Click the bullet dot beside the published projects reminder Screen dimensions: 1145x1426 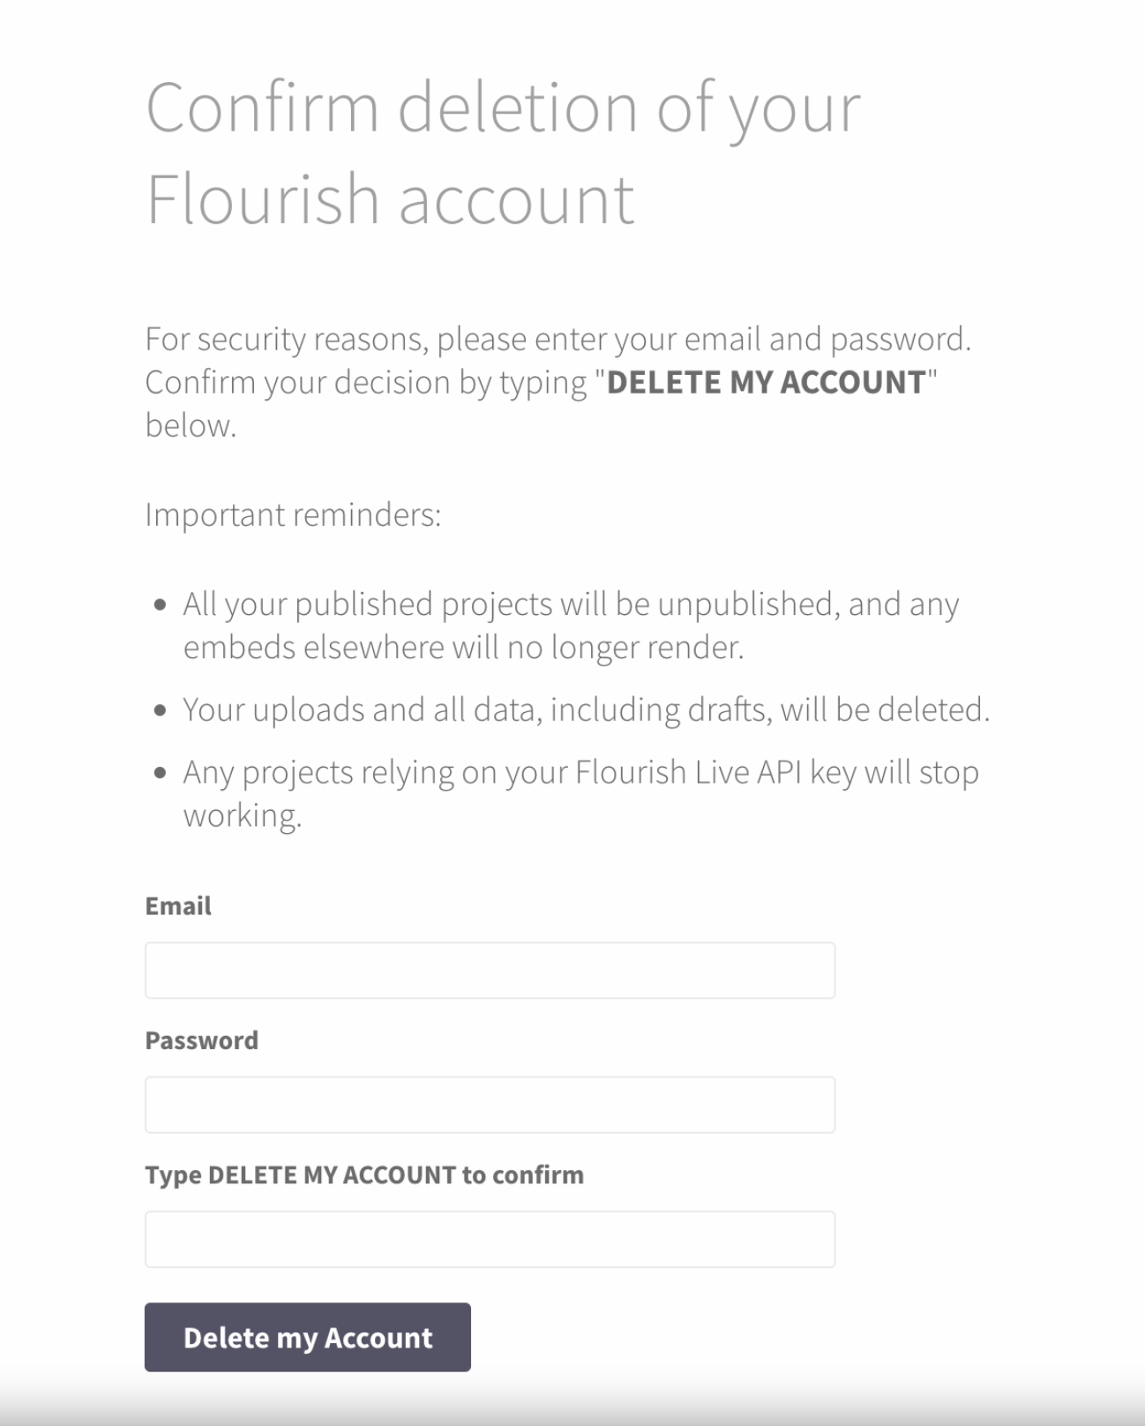pos(160,605)
